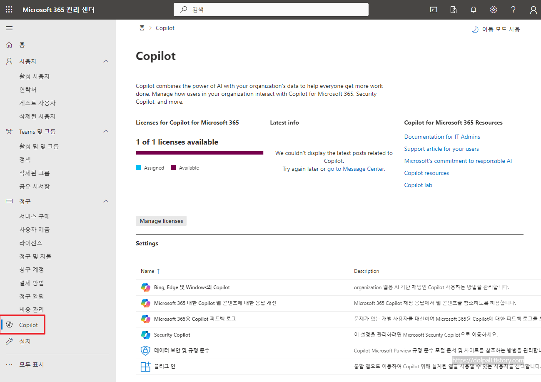This screenshot has width=541, height=382.
Task: Open Support article for your users
Action: pos(441,149)
